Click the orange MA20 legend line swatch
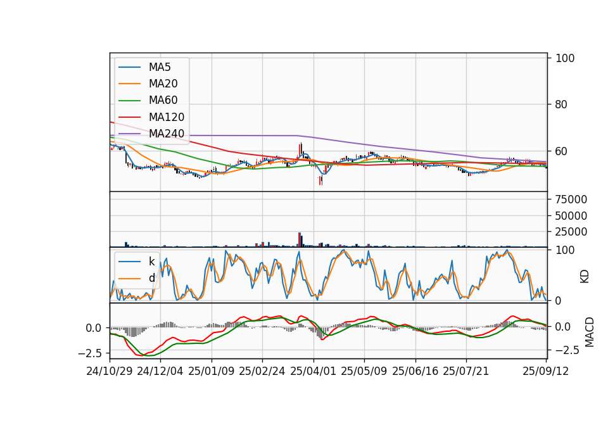608x437 pixels. [129, 84]
